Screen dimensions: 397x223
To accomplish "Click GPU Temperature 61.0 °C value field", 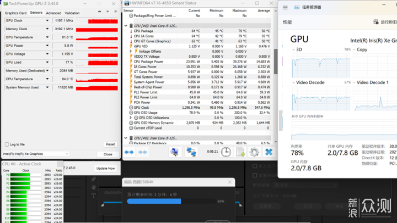I will pos(63,37).
